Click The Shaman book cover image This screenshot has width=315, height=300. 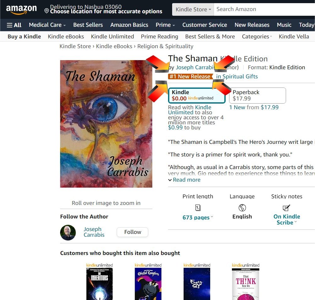(x=106, y=124)
